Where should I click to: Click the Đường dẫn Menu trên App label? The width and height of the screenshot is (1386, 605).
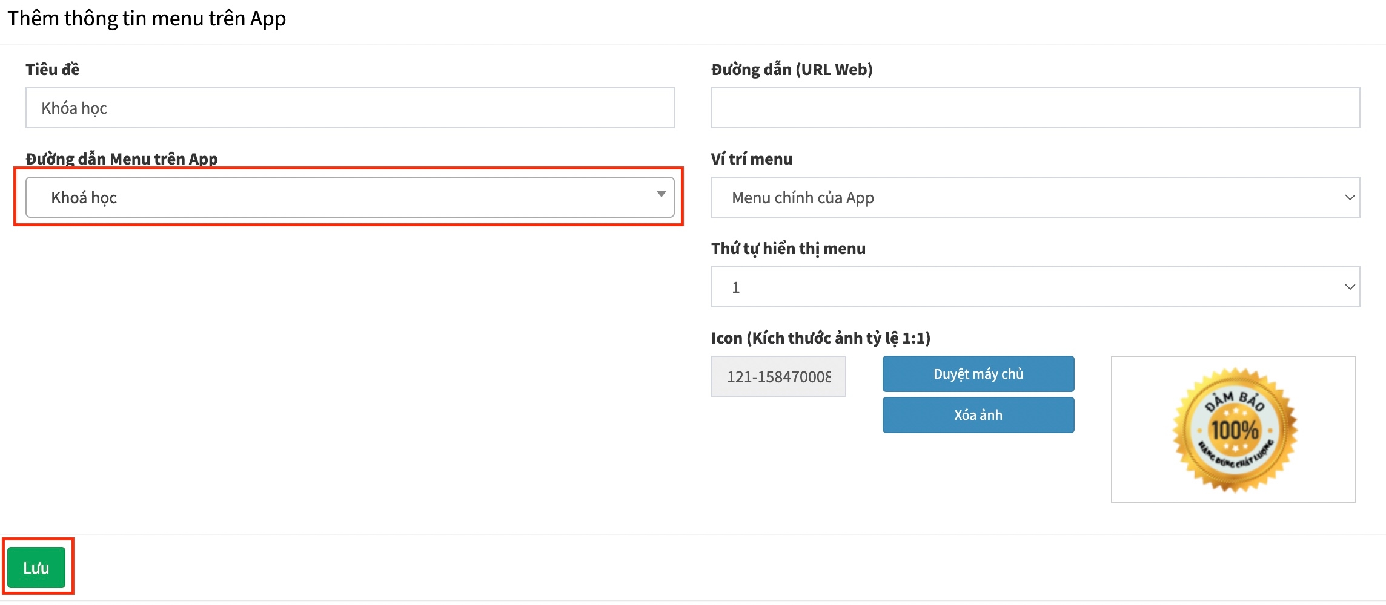pos(121,159)
